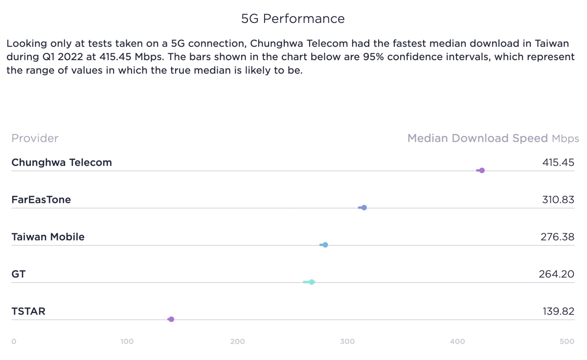587x360 pixels.
Task: Click the 139.82 speed value
Action: pyautogui.click(x=558, y=311)
